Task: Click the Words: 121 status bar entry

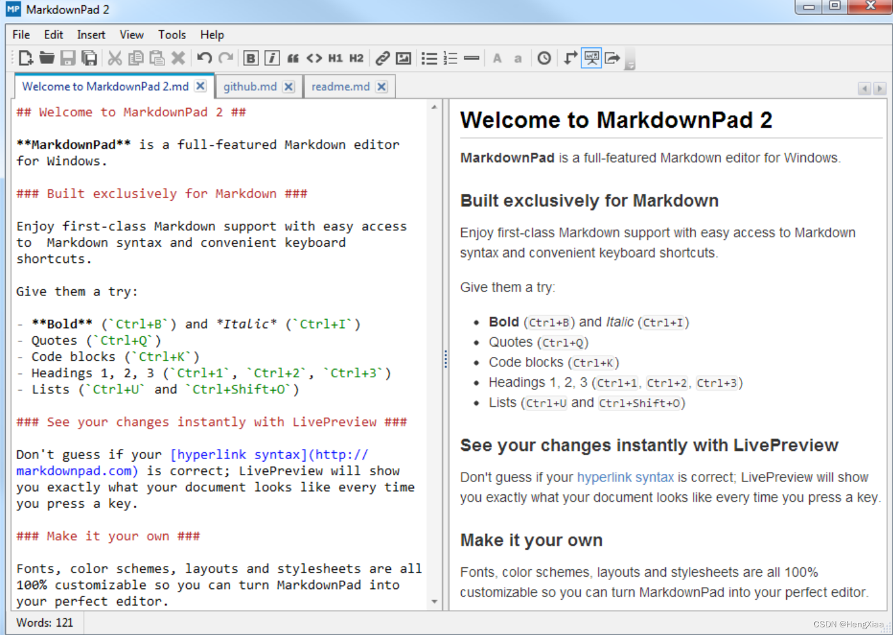Action: tap(44, 622)
